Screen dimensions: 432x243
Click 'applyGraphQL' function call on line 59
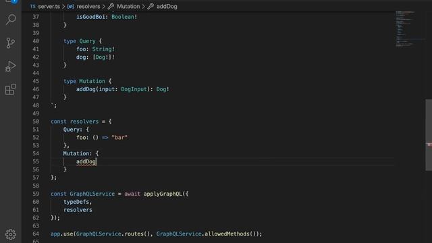tap(163, 194)
